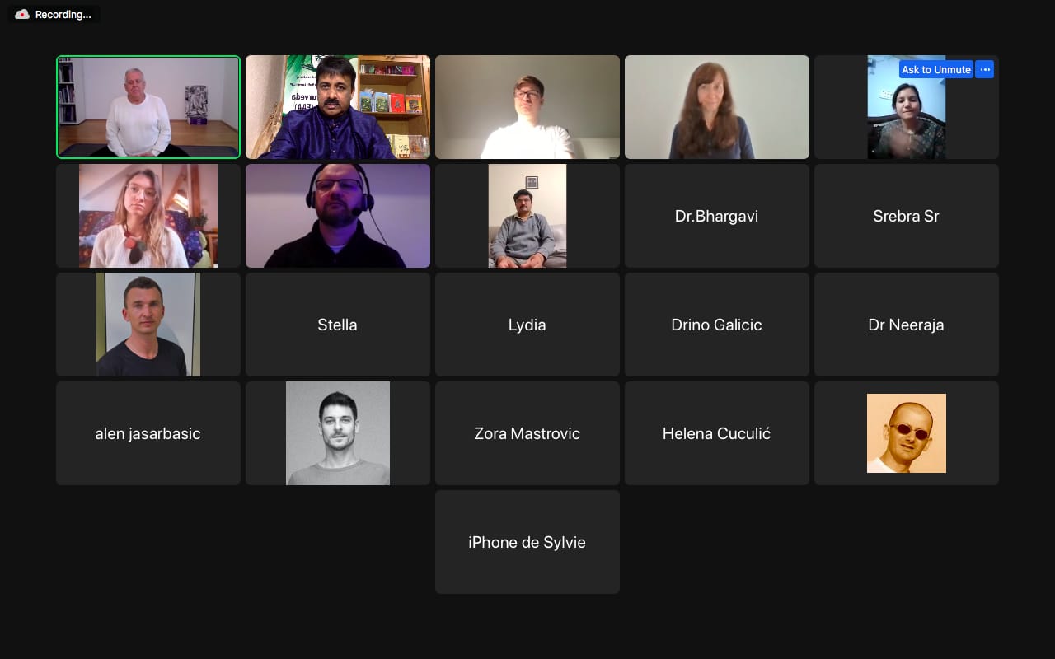
Task: Click the red cloud Recording icon
Action: tap(22, 15)
